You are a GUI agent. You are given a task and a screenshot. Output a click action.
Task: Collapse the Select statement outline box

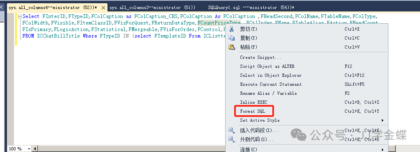20,16
